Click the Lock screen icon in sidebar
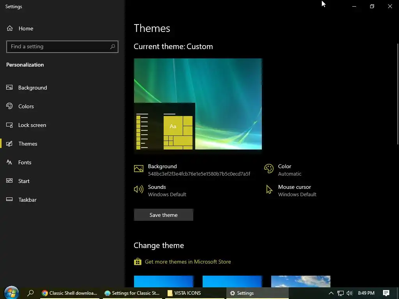 tap(9, 125)
